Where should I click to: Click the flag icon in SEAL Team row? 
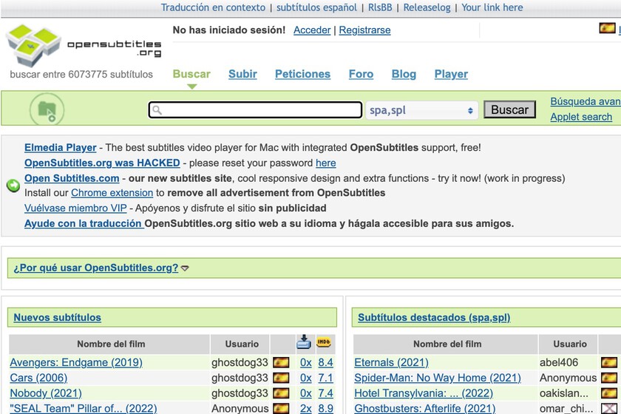tap(281, 408)
